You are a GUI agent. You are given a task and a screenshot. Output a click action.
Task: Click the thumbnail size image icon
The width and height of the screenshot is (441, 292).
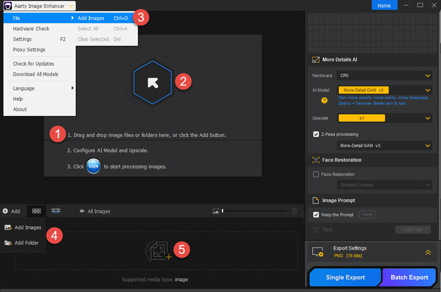click(216, 211)
